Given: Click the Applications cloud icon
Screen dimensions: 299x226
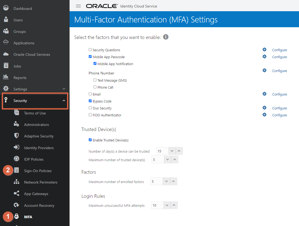Looking at the screenshot, I should click(6, 42).
